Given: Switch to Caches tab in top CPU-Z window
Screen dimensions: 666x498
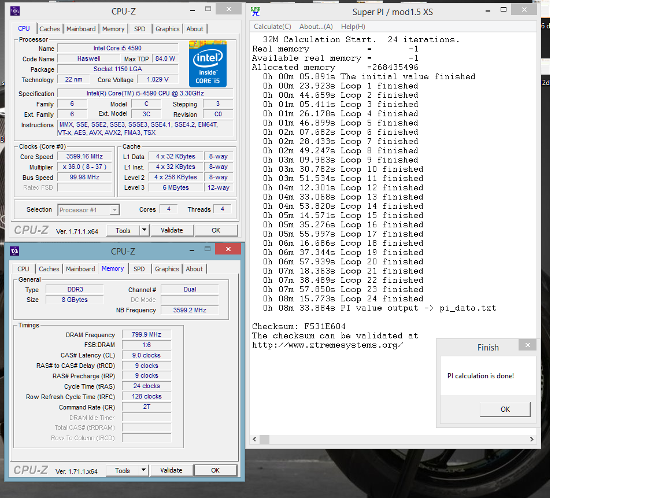Looking at the screenshot, I should 50,29.
